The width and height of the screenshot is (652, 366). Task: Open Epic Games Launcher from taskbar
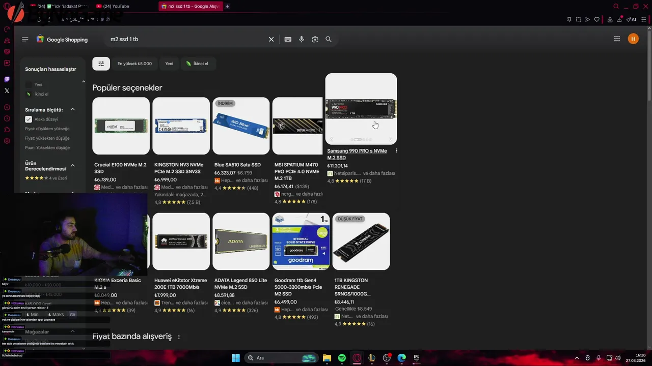(416, 358)
